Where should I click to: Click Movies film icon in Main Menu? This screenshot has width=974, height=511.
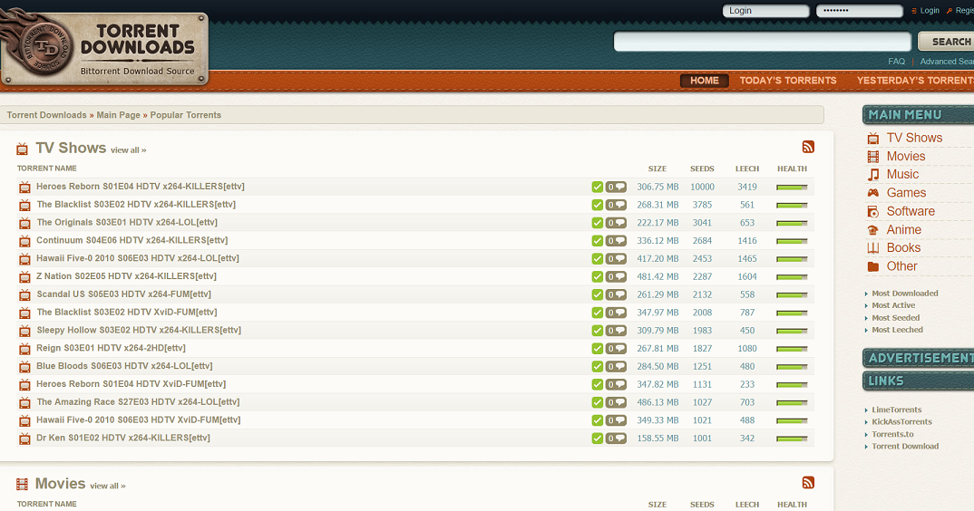[872, 157]
